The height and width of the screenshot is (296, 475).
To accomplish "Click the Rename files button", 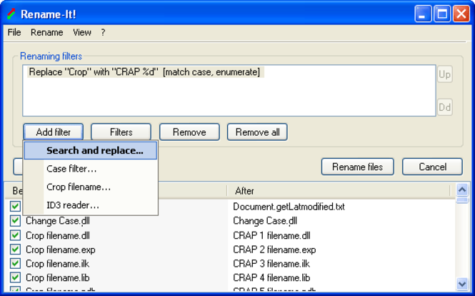I will coord(357,167).
